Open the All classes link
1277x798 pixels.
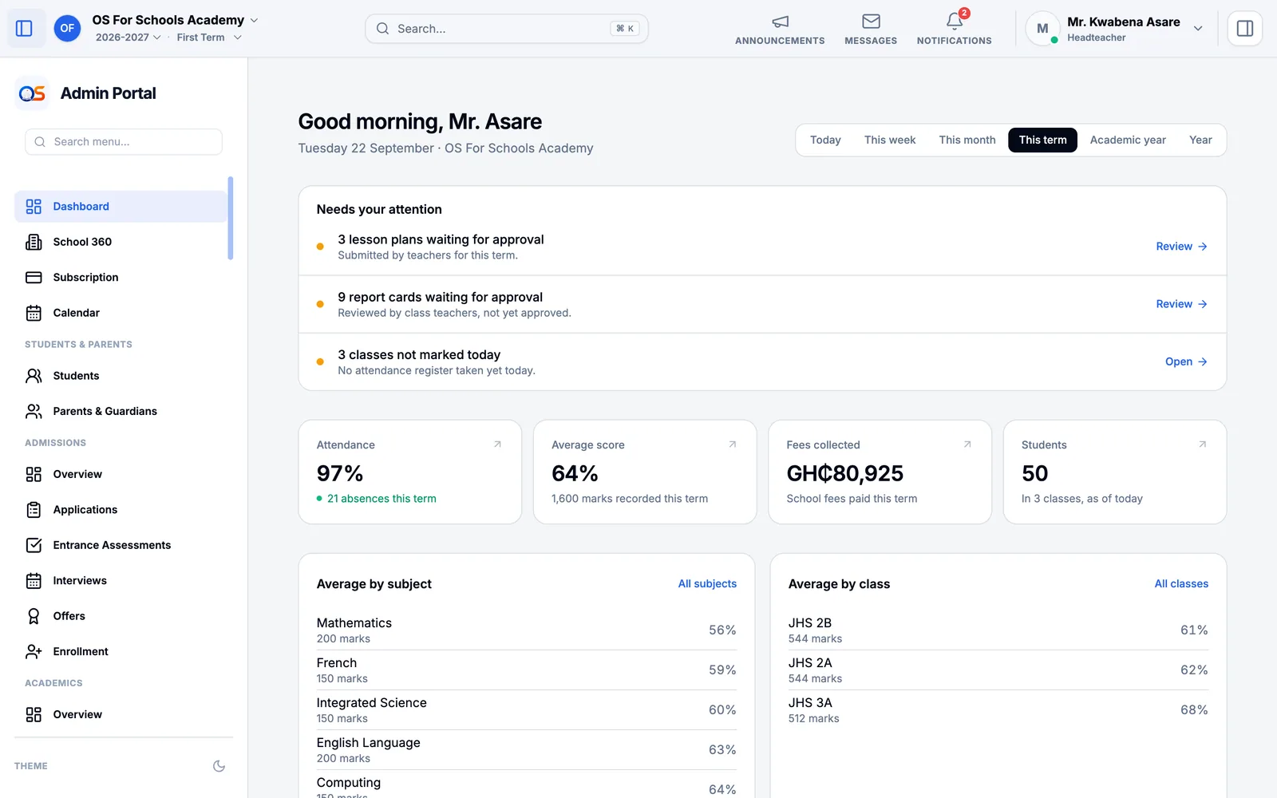coord(1181,584)
